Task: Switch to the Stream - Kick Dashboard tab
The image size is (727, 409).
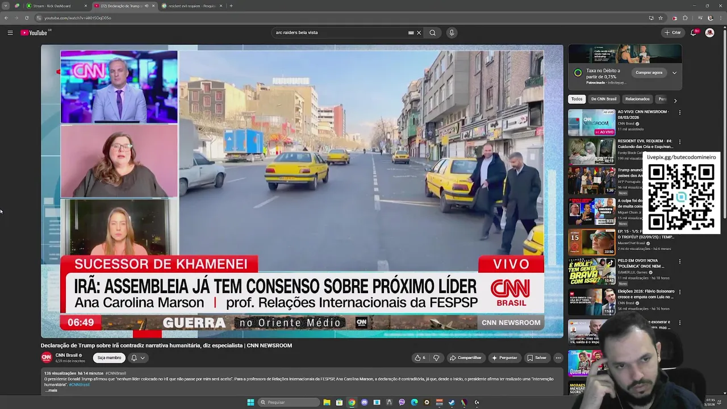Action: 57,6
